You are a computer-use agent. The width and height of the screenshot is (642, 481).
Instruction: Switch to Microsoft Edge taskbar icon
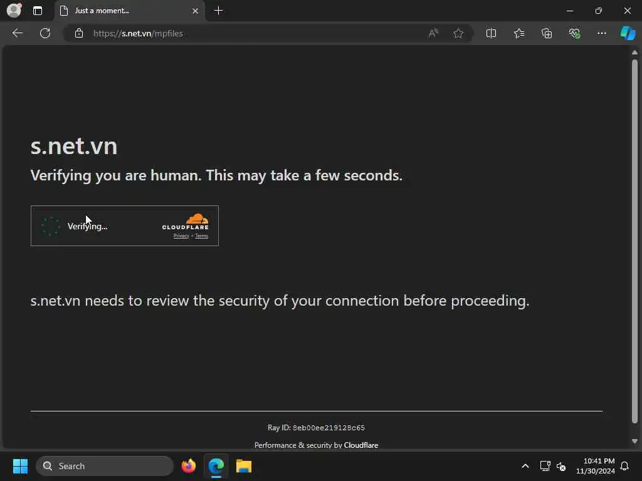point(216,466)
